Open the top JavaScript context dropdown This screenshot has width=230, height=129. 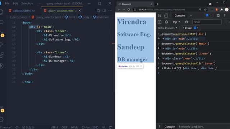tap(176, 22)
